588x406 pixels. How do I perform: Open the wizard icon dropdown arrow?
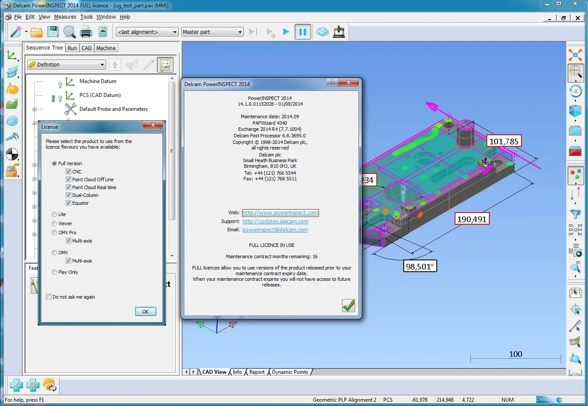pos(26,32)
